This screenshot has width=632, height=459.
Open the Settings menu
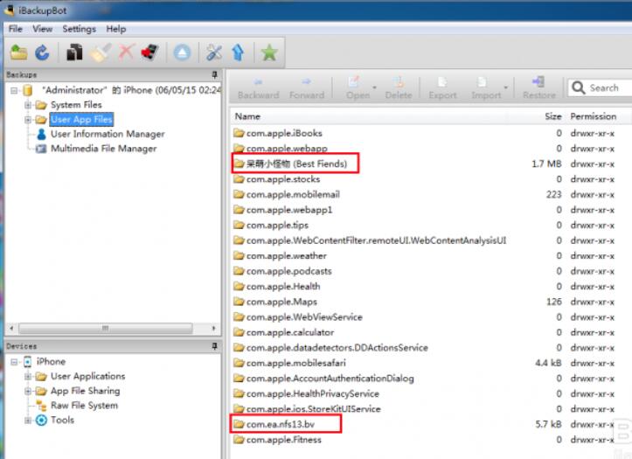79,29
